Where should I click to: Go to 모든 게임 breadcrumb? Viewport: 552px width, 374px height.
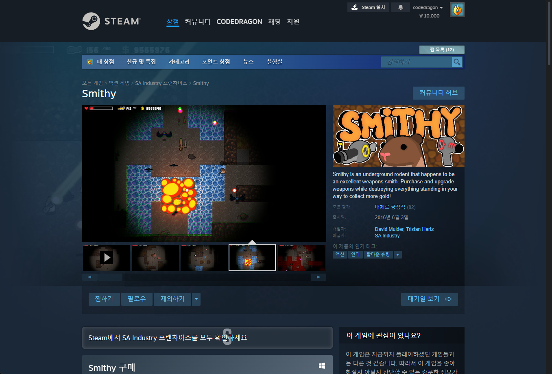click(x=92, y=83)
